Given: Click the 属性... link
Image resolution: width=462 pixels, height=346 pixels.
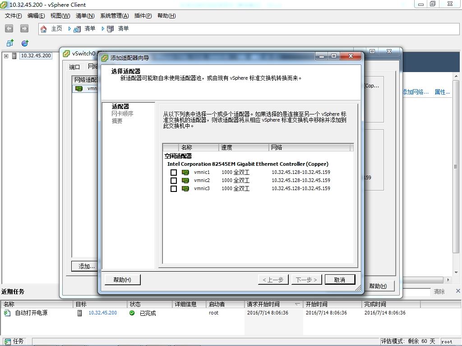Looking at the screenshot, I should 442,92.
